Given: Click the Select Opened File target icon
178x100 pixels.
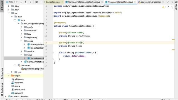Looking at the screenshot, I should click(21, 2).
